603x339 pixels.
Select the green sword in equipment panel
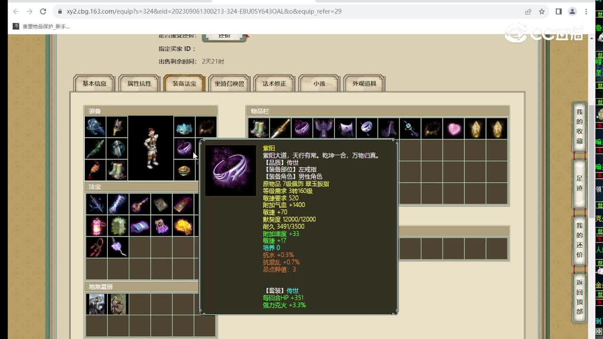(x=96, y=149)
